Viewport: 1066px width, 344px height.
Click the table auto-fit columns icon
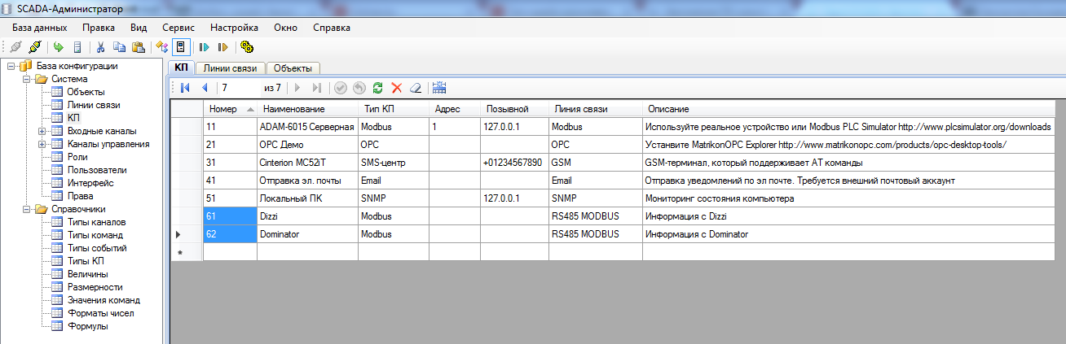[x=439, y=88]
